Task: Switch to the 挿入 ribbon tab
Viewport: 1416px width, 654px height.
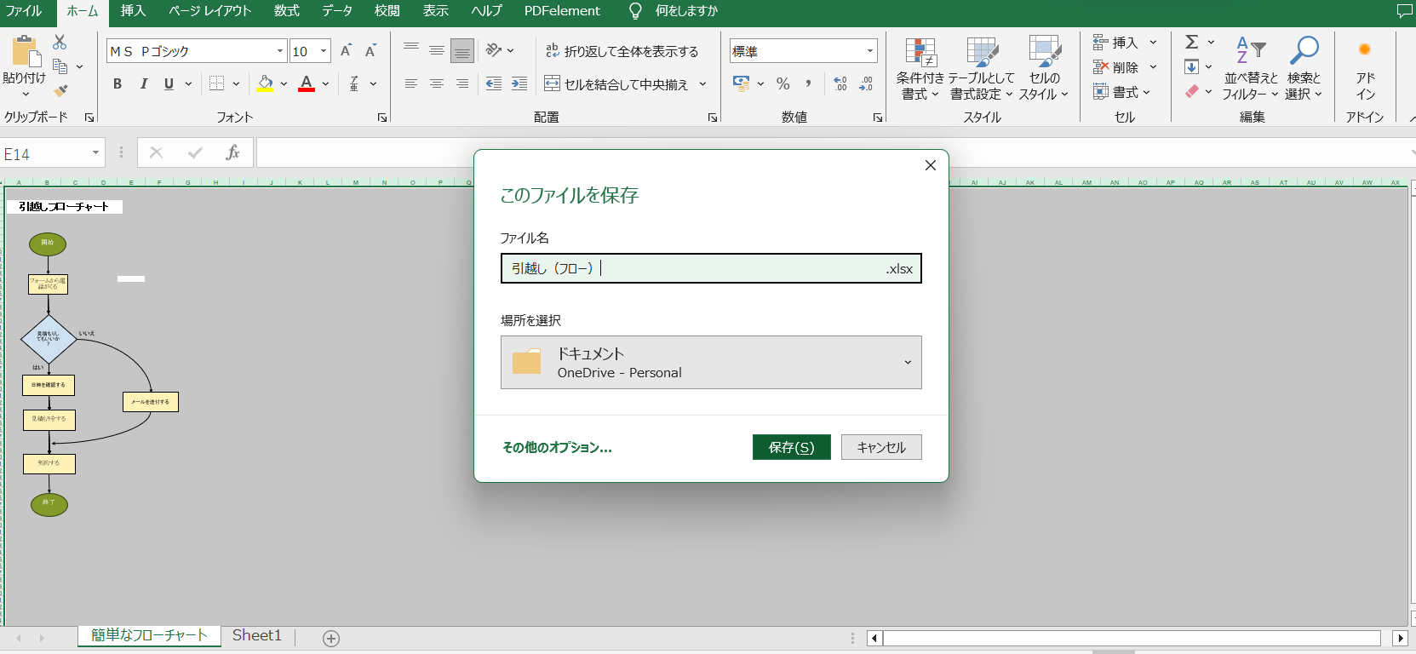Action: click(x=133, y=11)
